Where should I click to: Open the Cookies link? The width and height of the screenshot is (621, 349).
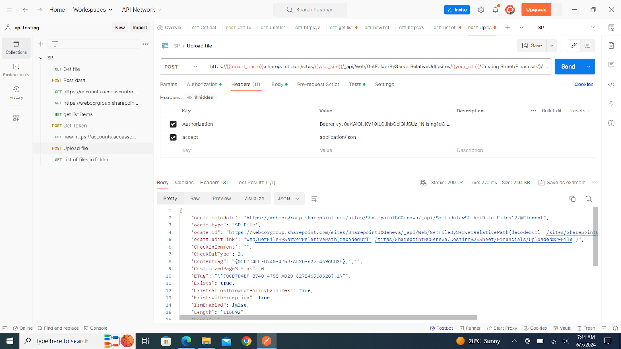point(584,84)
